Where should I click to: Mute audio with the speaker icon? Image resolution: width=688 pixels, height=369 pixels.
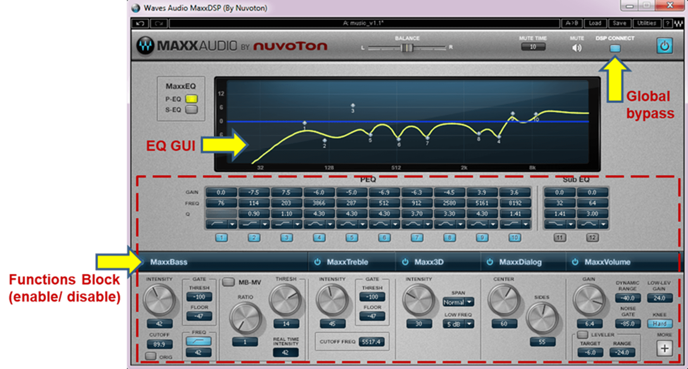[x=577, y=48]
